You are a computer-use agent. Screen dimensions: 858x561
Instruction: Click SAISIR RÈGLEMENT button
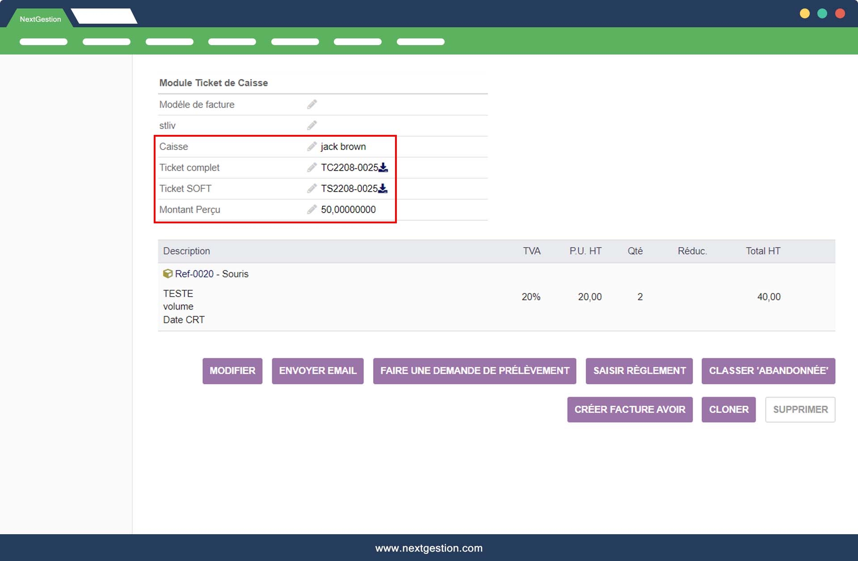pos(639,371)
